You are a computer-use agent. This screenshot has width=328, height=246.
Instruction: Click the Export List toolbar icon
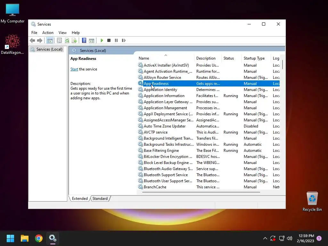[x=74, y=40]
